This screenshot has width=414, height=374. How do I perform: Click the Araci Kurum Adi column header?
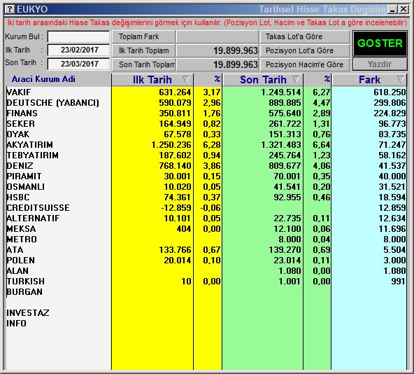(43, 79)
